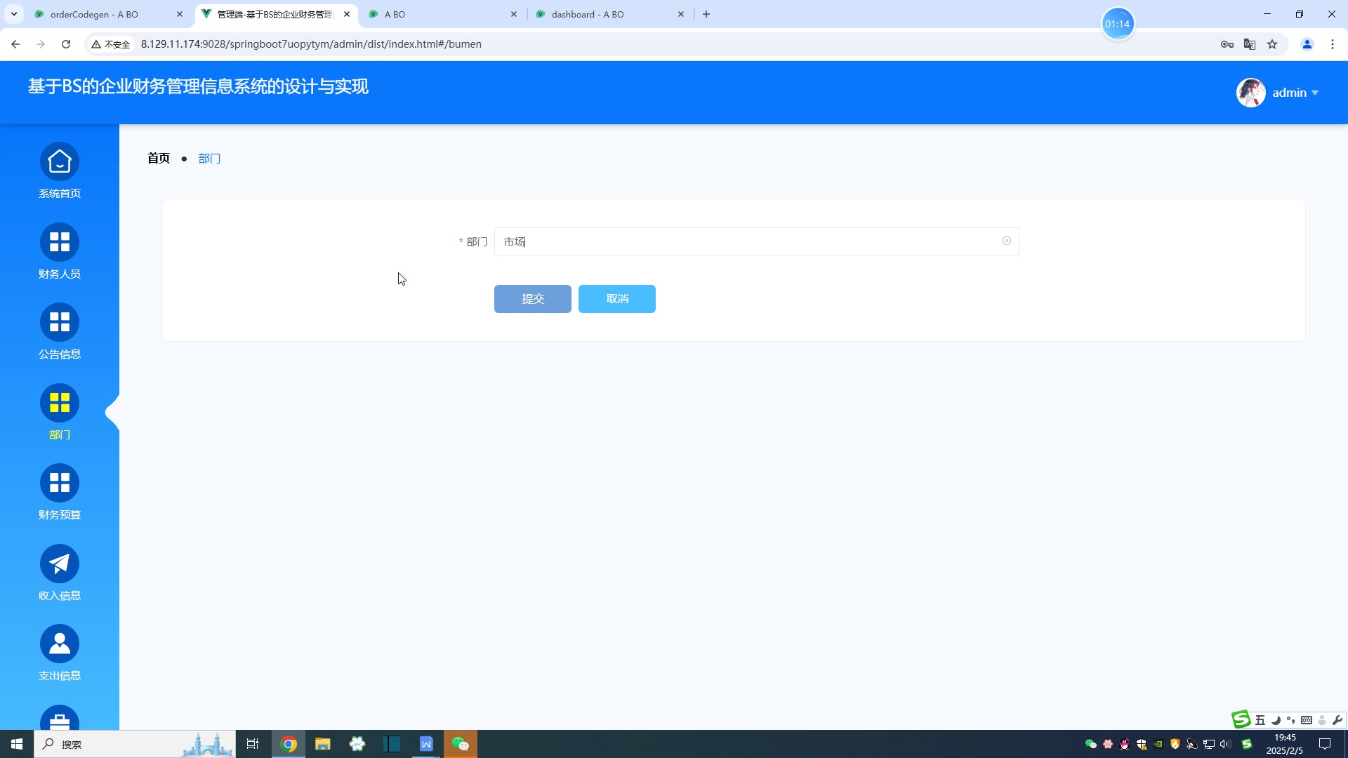Open 财务预算 sidebar icon

(x=60, y=484)
